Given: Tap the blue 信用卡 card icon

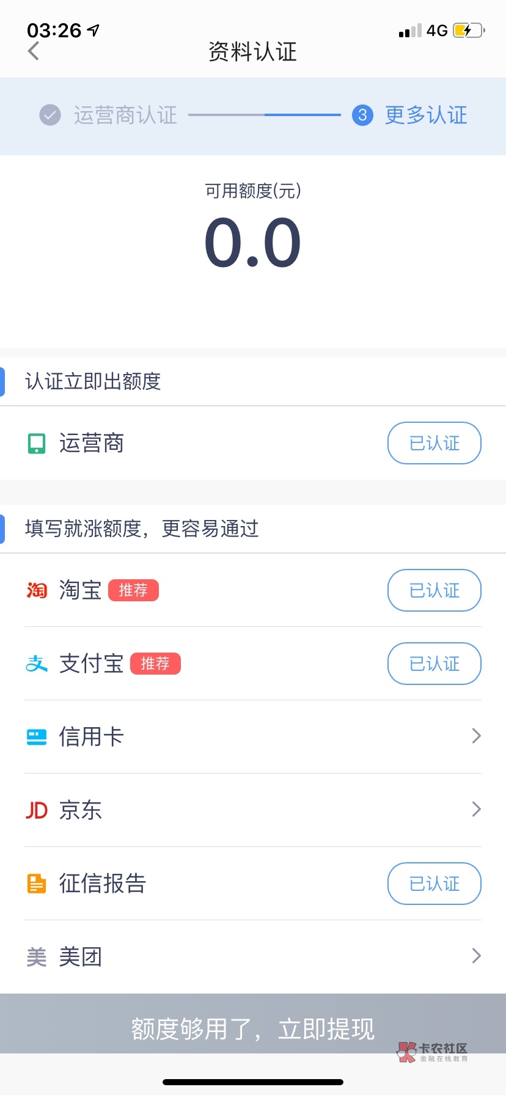Looking at the screenshot, I should [x=37, y=737].
